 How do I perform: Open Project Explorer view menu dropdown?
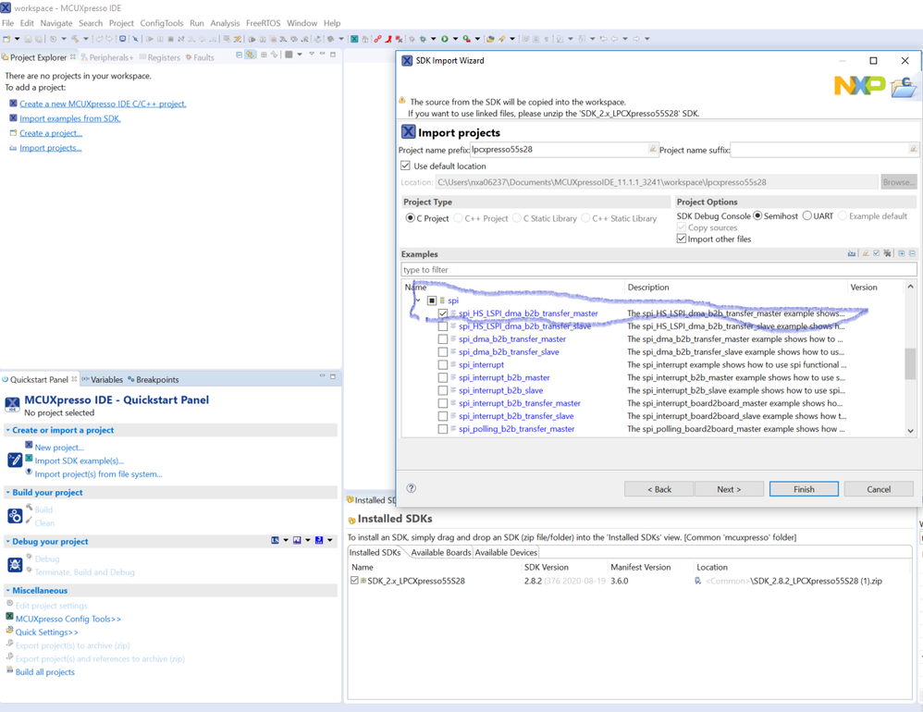pyautogui.click(x=311, y=55)
